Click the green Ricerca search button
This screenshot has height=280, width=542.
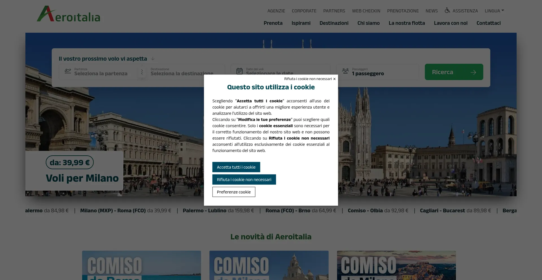coord(454,72)
